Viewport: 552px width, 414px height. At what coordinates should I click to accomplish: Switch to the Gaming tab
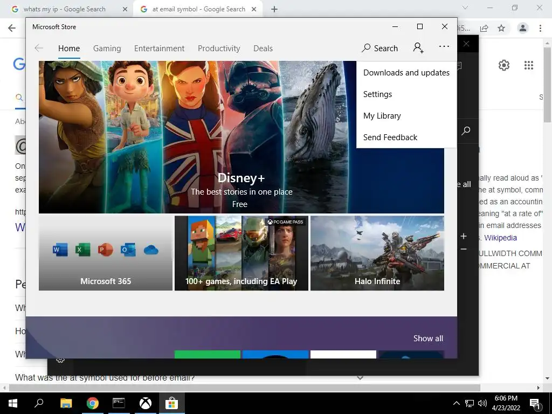pos(107,48)
